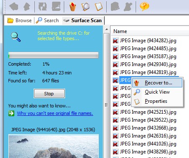Viewport: 189px width, 158px height.
Task: Click the Properties sheet toolbar icon
Action: (99, 6)
